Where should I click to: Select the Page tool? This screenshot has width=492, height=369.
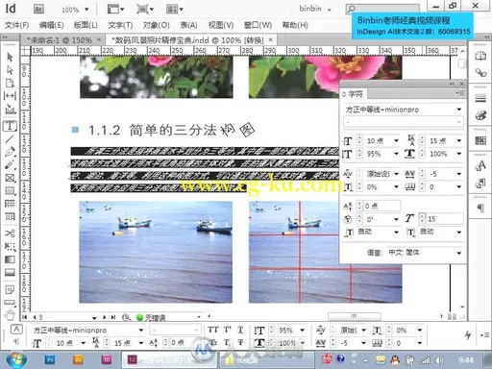click(10, 83)
